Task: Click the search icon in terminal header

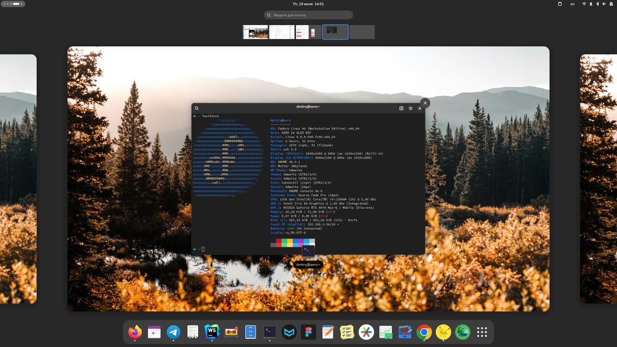Action: [197, 108]
